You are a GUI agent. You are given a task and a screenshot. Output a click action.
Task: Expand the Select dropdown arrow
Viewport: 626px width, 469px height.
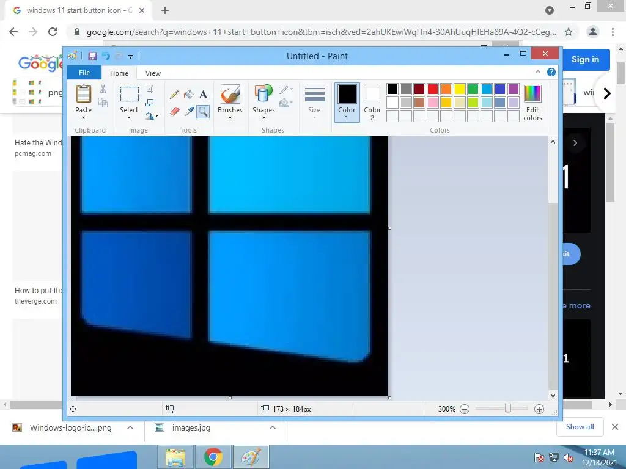(129, 118)
